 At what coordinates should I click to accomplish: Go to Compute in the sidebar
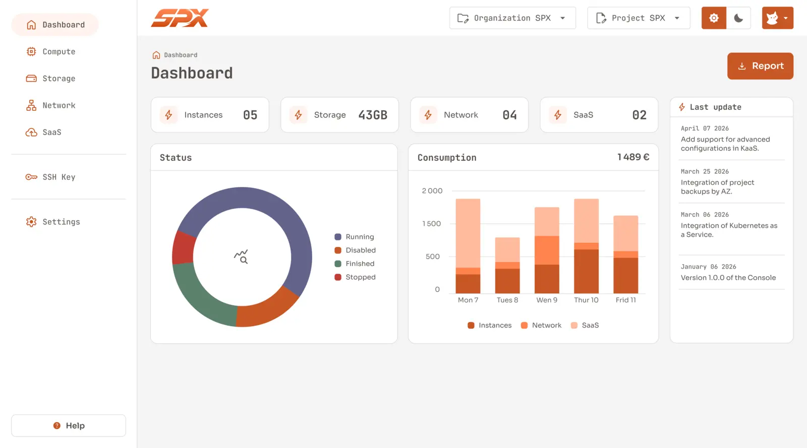[x=51, y=51]
